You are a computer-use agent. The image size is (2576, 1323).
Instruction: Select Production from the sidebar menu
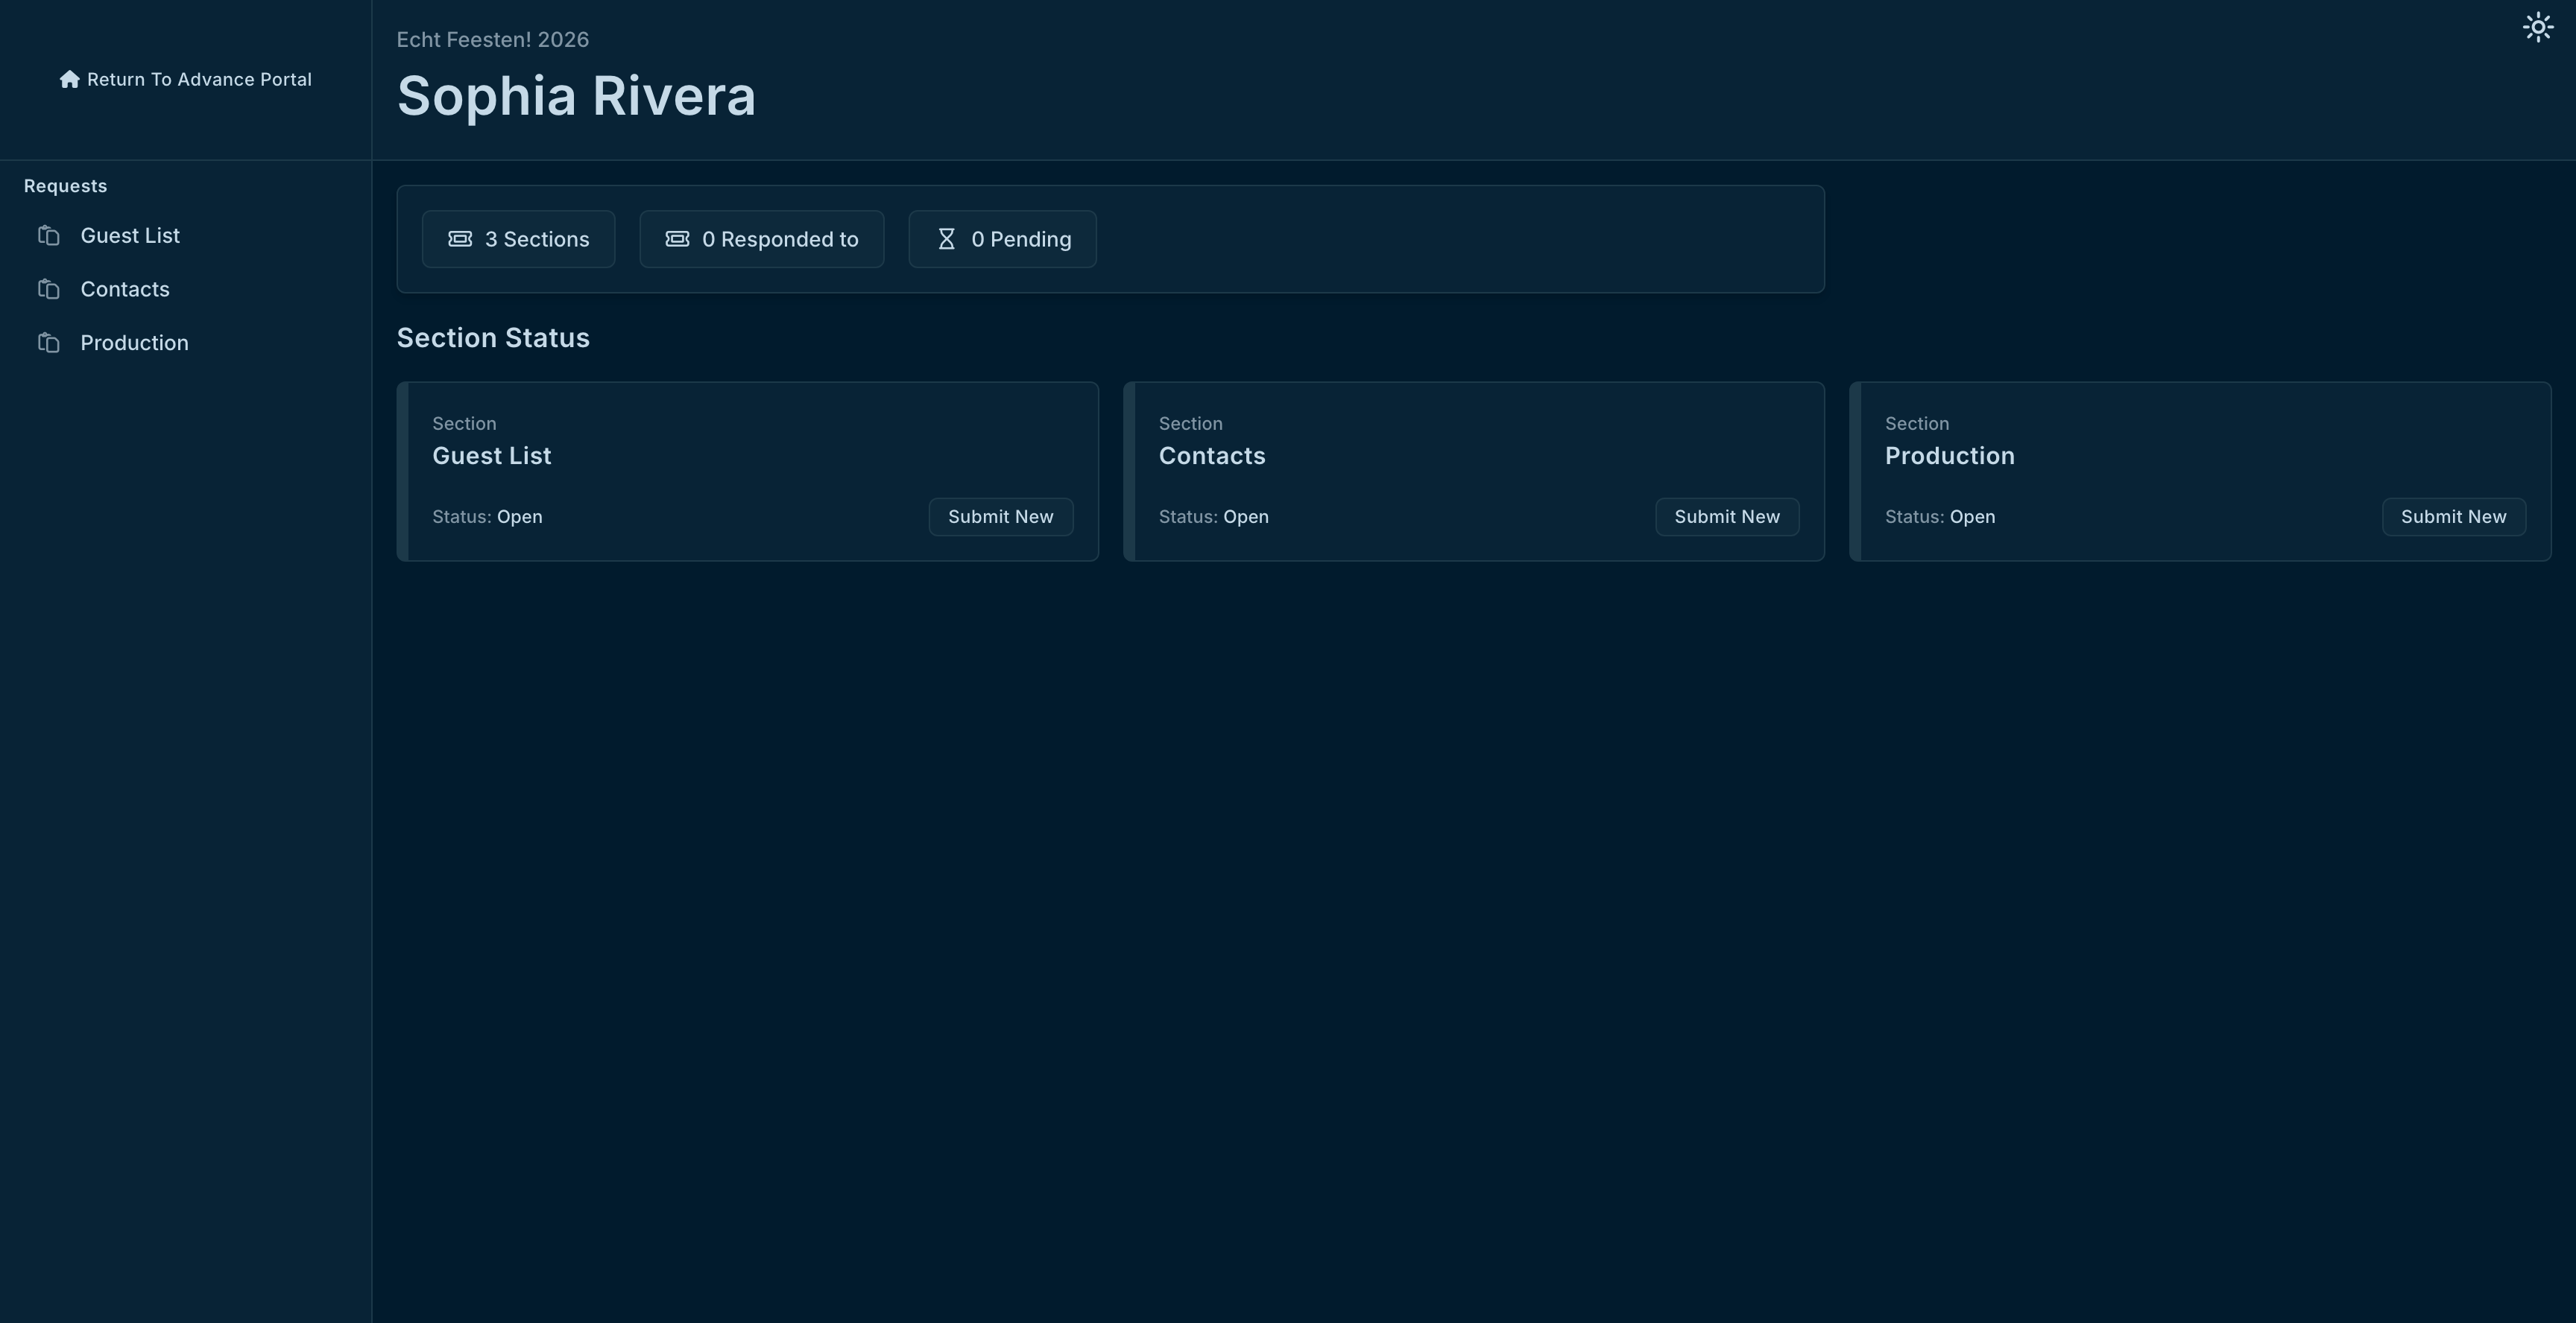(134, 343)
